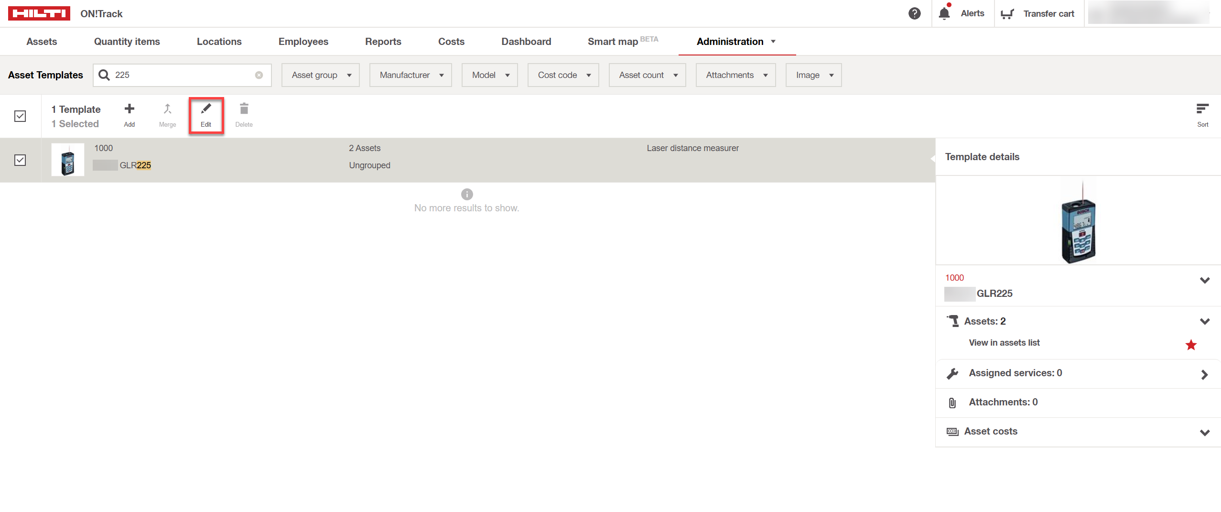Click the favorite star icon

[1191, 345]
